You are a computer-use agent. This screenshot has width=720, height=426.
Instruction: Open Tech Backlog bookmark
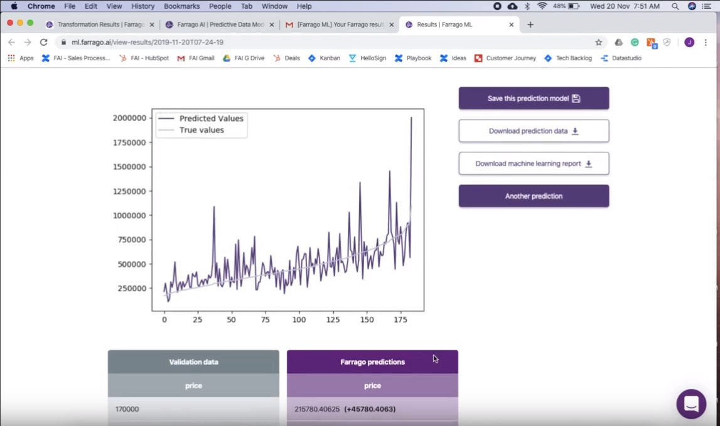pyautogui.click(x=568, y=58)
